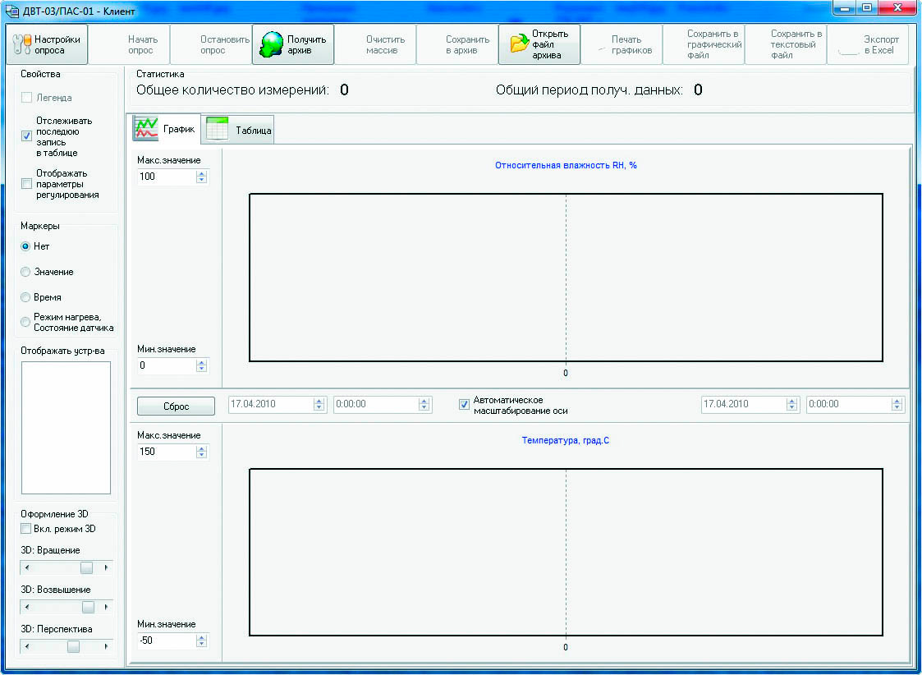Increase humidity Макс.значение 100 with up arrow
922x675 pixels.
pyautogui.click(x=202, y=172)
